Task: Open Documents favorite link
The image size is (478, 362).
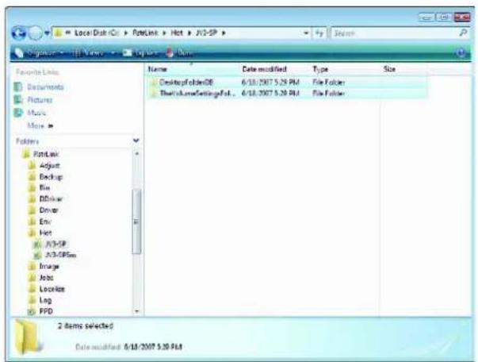Action: click(45, 87)
